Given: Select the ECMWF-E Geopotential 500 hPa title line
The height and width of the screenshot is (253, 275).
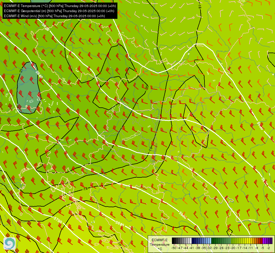Looking at the screenshot, I should click(59, 11).
